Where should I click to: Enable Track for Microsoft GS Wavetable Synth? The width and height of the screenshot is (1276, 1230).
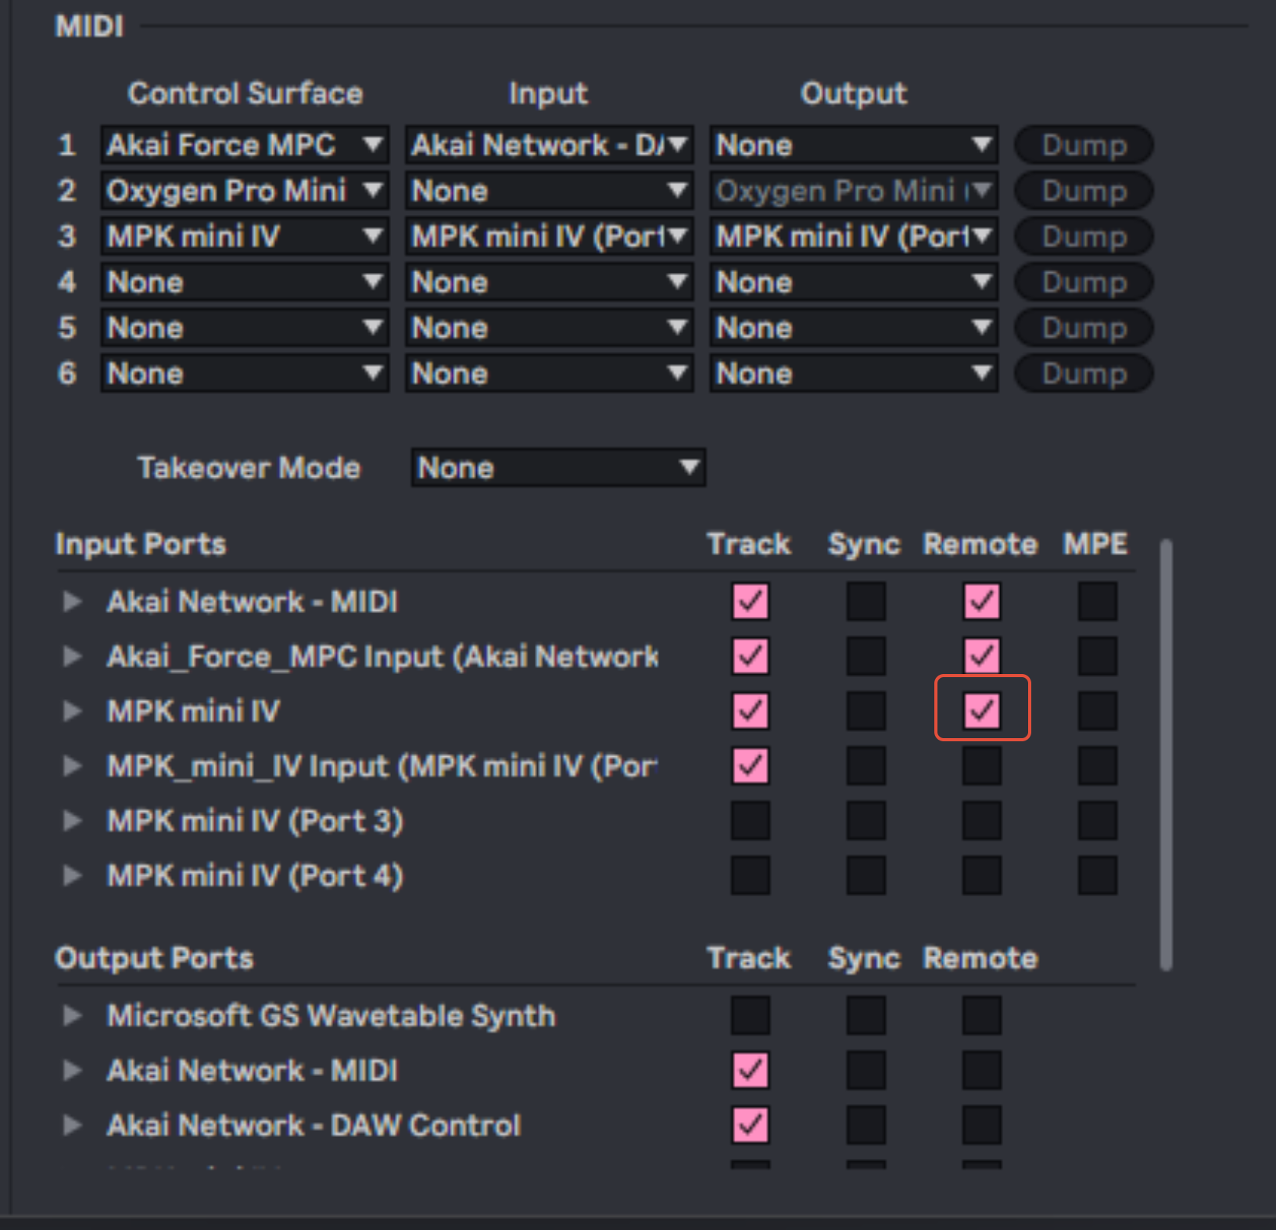pyautogui.click(x=751, y=1015)
